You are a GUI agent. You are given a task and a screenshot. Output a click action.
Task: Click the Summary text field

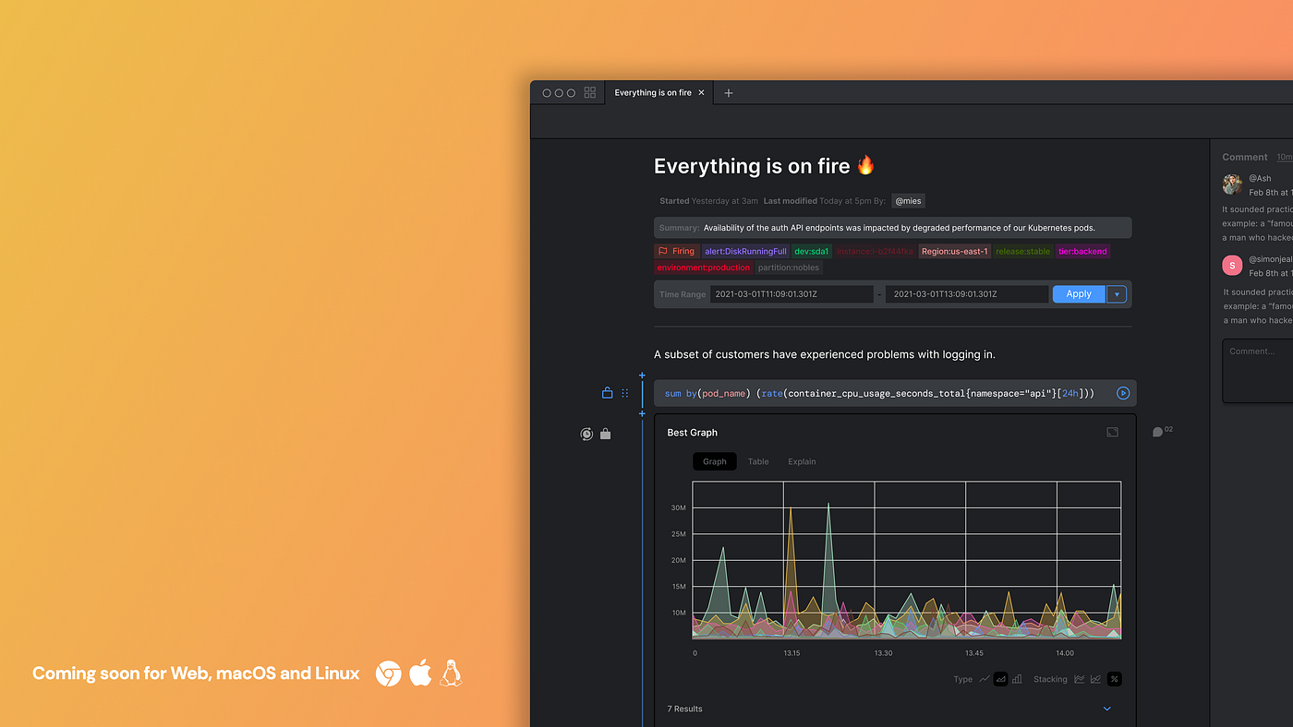pyautogui.click(x=893, y=228)
